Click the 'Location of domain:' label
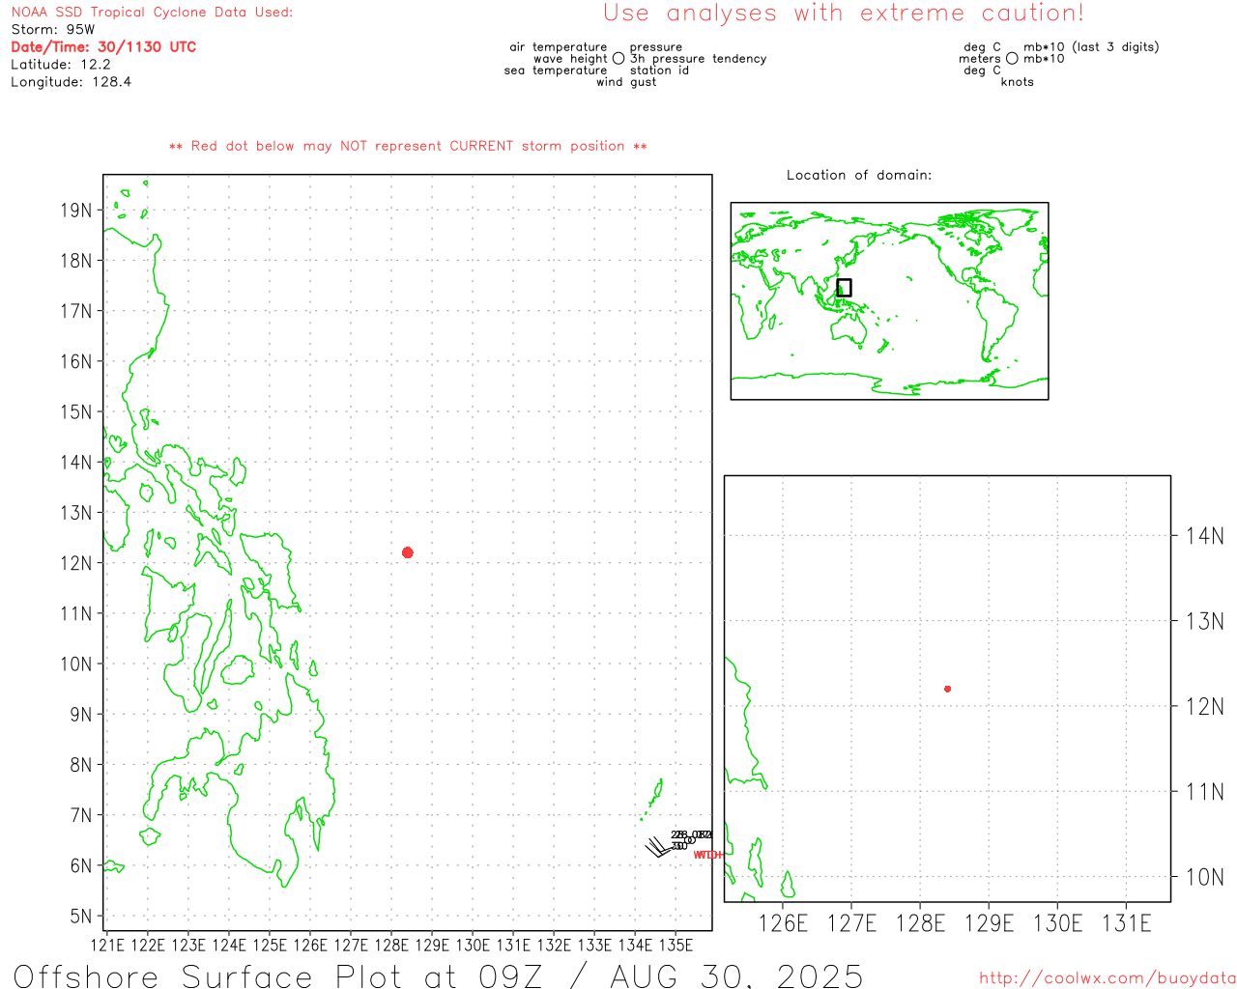 click(859, 175)
